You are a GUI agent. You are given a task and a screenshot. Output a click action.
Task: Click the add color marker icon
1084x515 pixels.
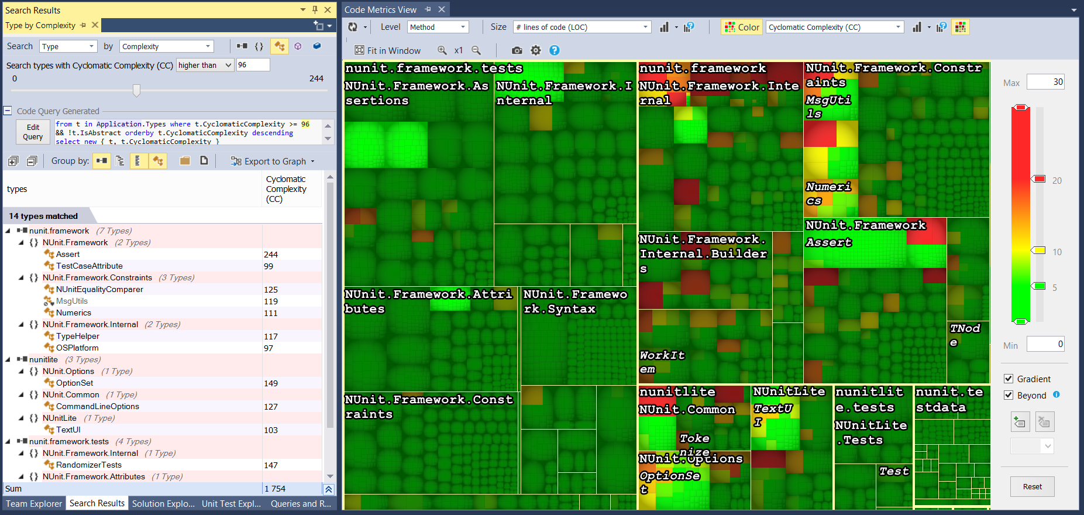tap(1020, 422)
